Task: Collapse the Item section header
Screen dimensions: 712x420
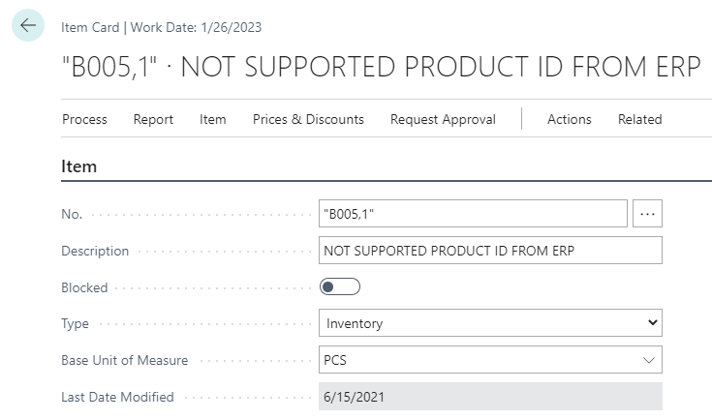Action: coord(79,166)
